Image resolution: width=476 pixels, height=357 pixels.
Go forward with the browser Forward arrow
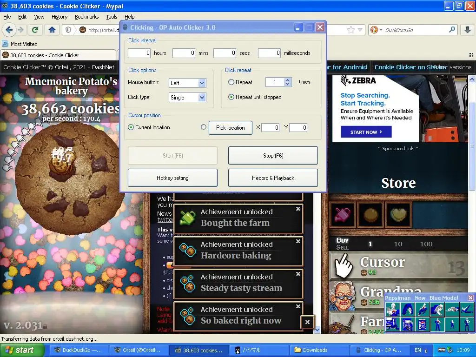pyautogui.click(x=20, y=30)
